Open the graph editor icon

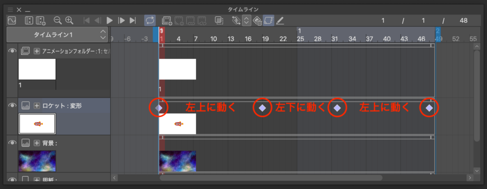(x=11, y=20)
